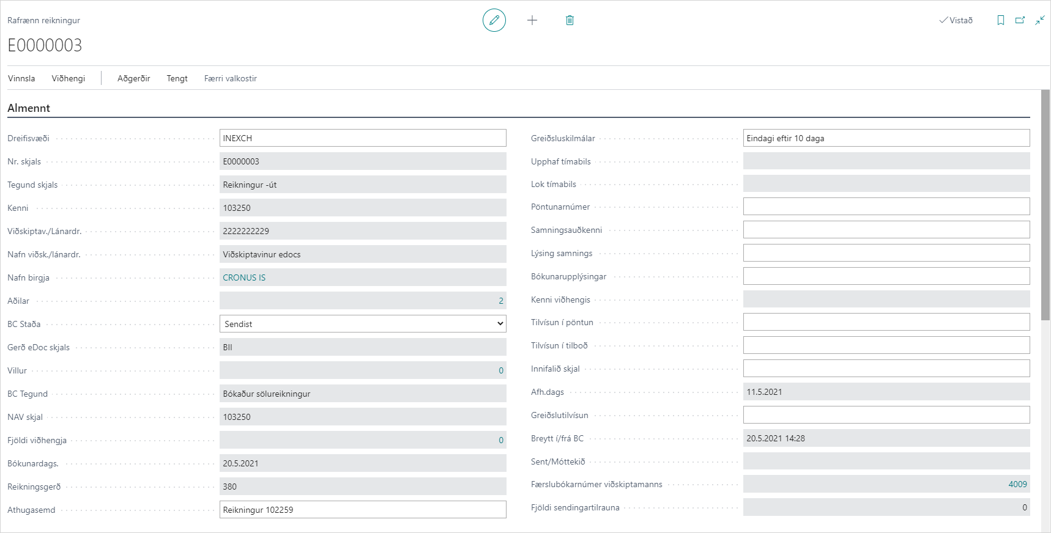
Task: Click the empty Sent/Móttekið field
Action: 886,461
